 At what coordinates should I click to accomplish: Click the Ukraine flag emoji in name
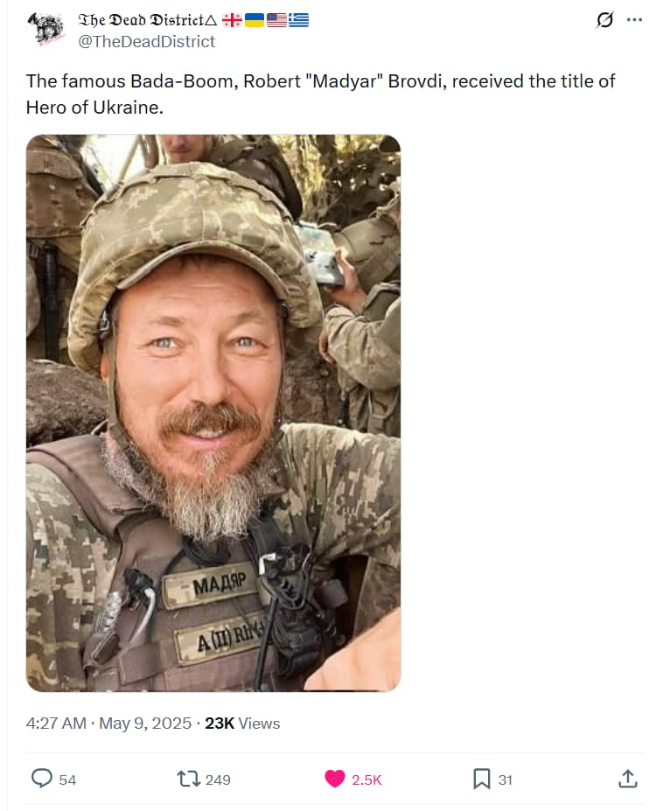tap(254, 20)
